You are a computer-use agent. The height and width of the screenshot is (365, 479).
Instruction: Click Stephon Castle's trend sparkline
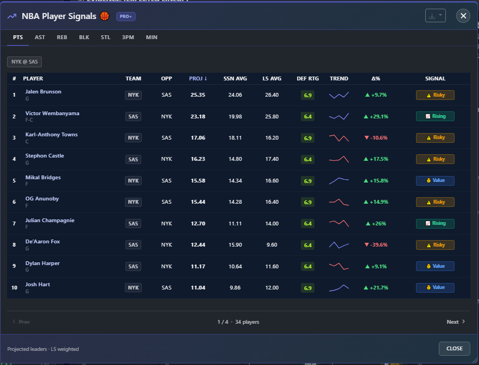(x=339, y=159)
